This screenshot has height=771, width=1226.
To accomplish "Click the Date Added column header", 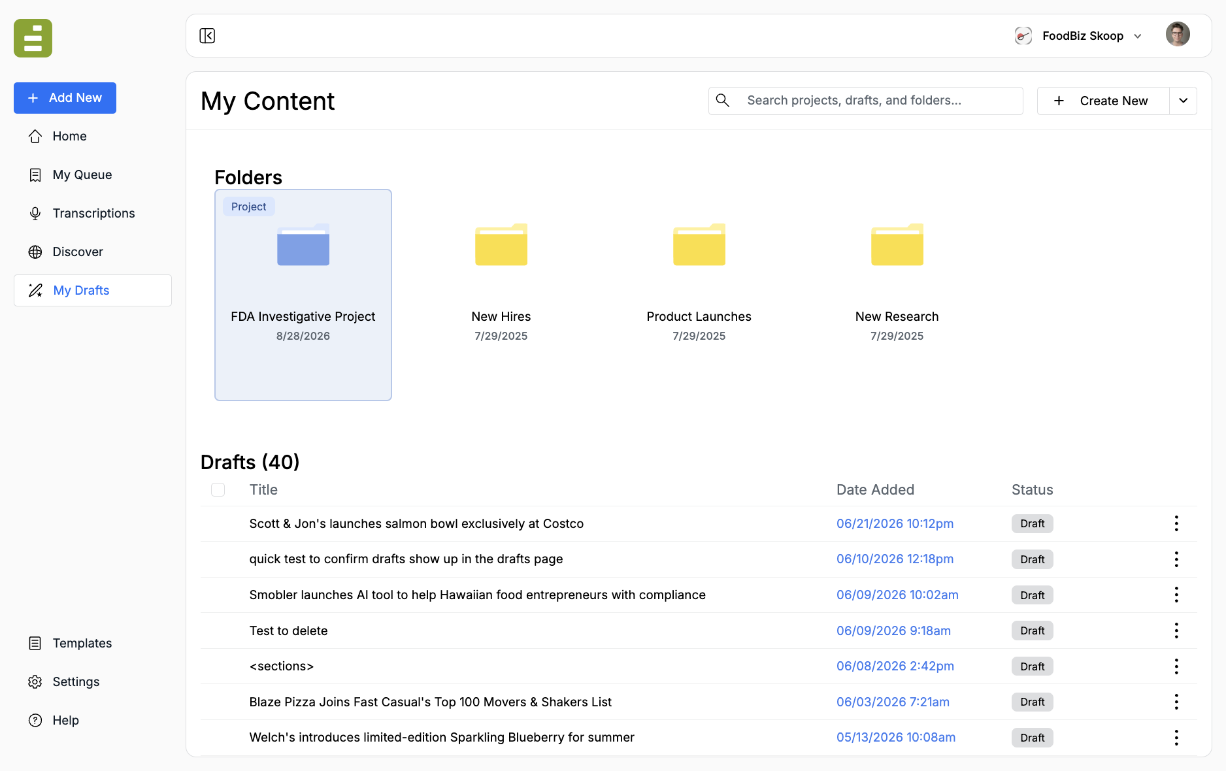I will click(x=875, y=490).
